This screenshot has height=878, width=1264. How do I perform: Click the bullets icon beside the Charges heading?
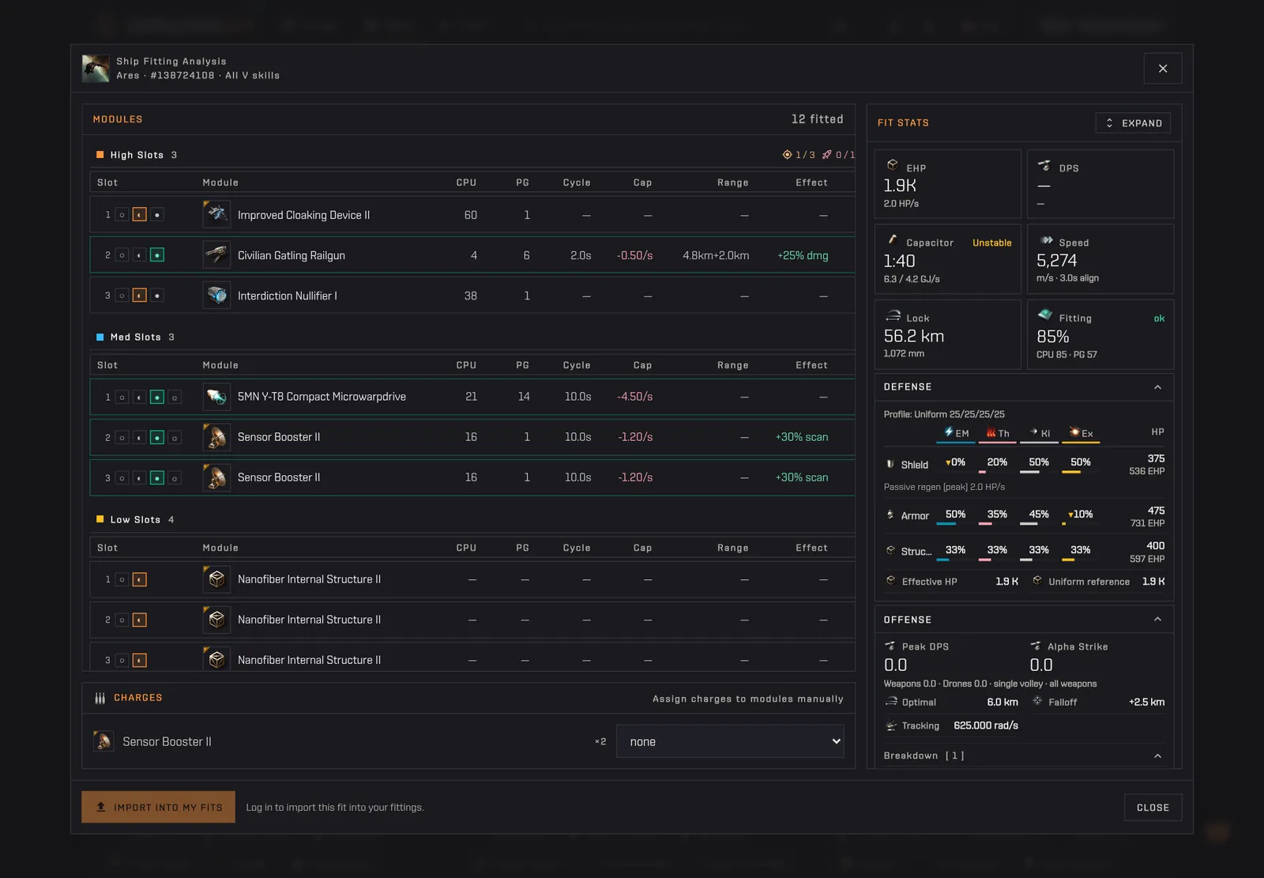tap(100, 698)
